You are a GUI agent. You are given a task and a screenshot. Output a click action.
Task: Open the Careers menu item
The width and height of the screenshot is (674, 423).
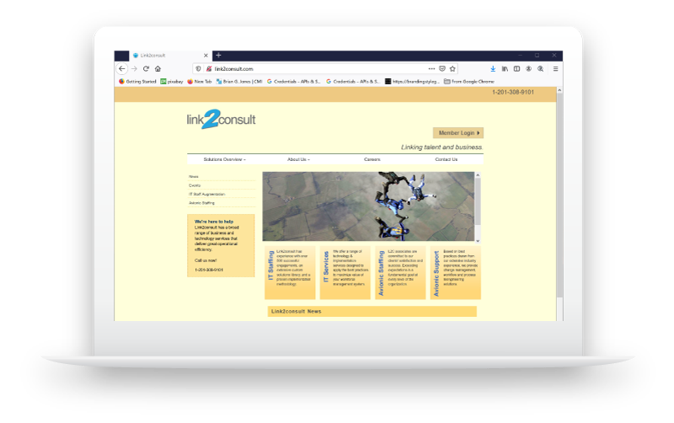tap(372, 159)
